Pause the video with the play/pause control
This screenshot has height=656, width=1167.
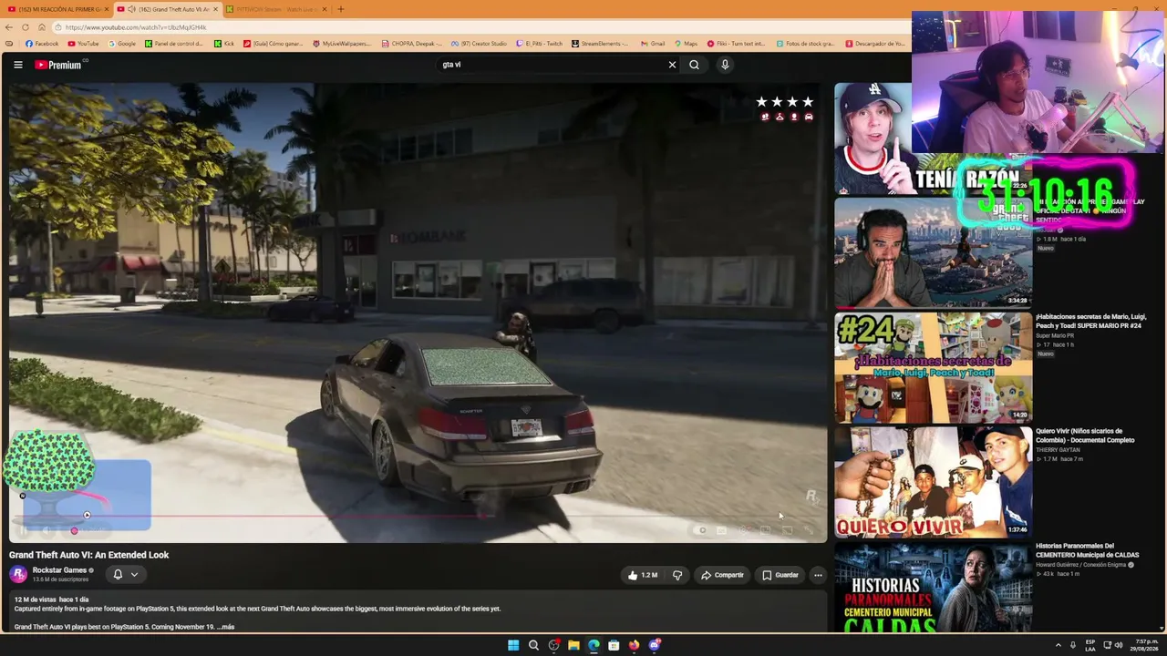pos(23,530)
